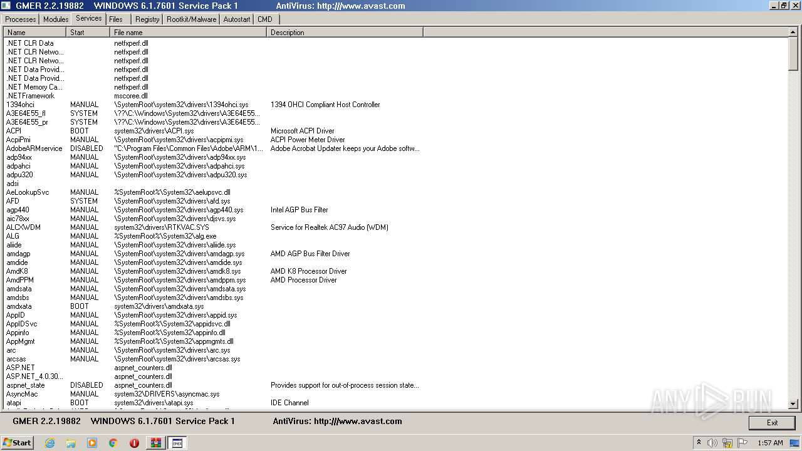Viewport: 802px width, 451px height.
Task: Open Internet Explorer from the taskbar
Action: pos(49,443)
